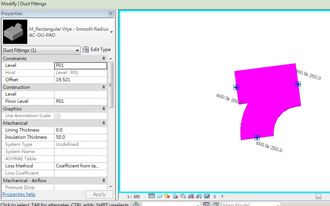The width and height of the screenshot is (330, 206).
Task: Collapse the Graphics section
Action: [x=104, y=109]
